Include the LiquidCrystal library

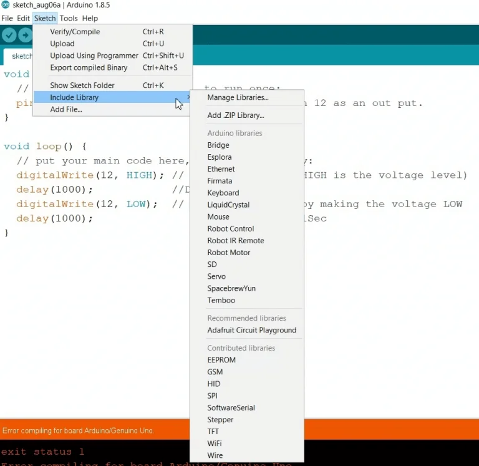click(x=247, y=205)
